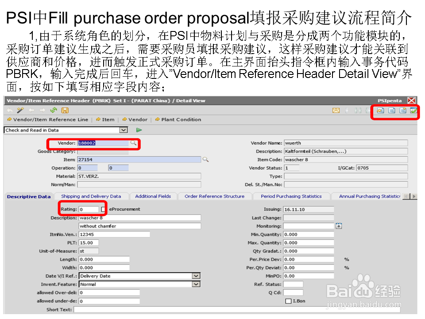The image size is (425, 319).
Task: Open the Check and Read in Data dropdown
Action: pos(123,129)
